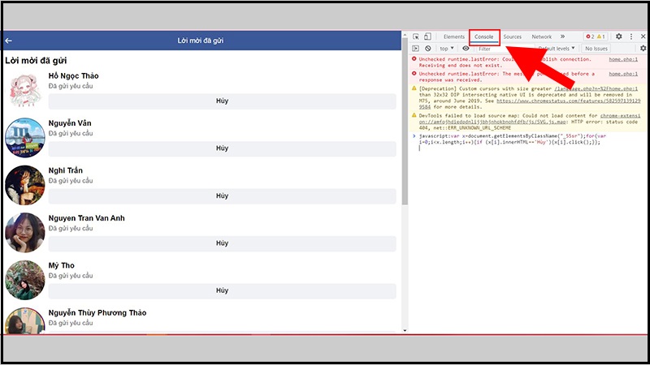650x365 pixels.
Task: Open console settings gear beside No Issues
Action: pyautogui.click(x=643, y=49)
